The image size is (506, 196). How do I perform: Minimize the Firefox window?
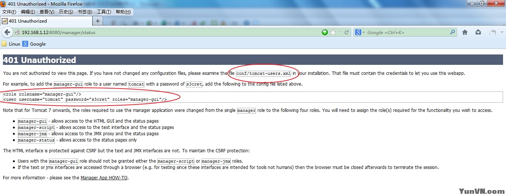click(x=472, y=3)
